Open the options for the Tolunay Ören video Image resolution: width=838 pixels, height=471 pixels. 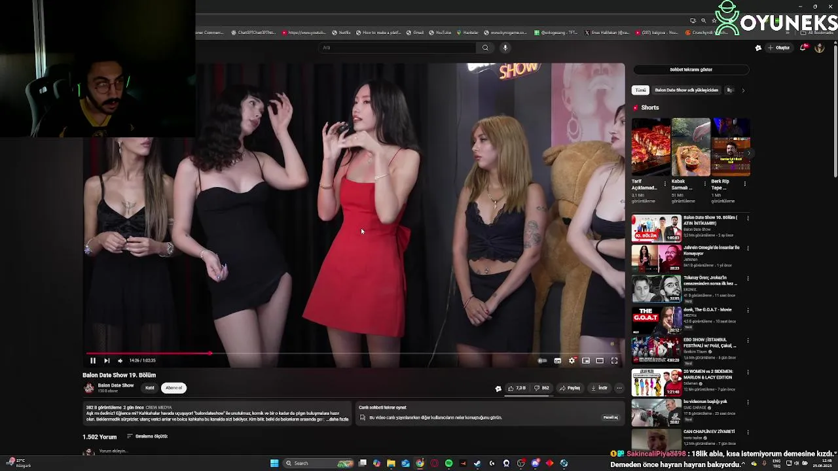(x=748, y=279)
